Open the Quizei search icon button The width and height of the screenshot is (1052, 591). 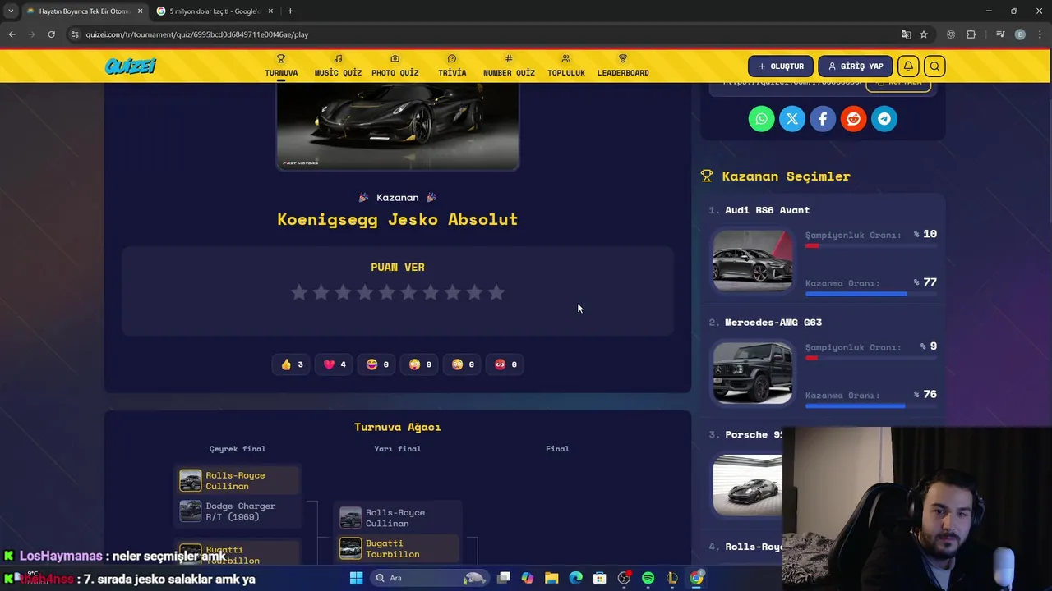pos(934,66)
